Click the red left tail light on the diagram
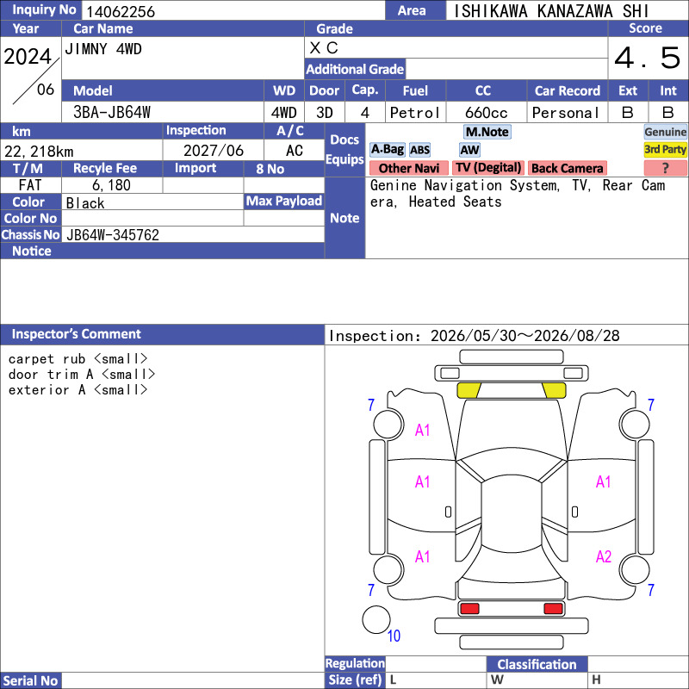 pos(469,609)
